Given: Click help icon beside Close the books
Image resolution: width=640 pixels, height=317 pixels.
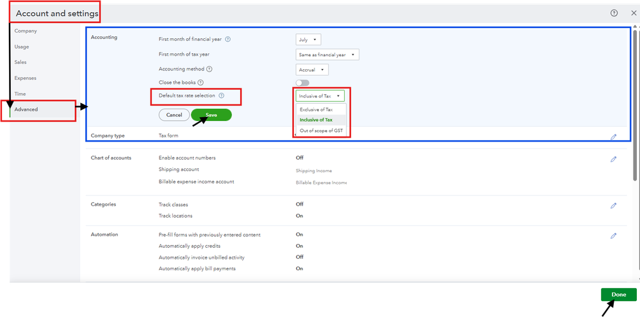Looking at the screenshot, I should pyautogui.click(x=201, y=83).
